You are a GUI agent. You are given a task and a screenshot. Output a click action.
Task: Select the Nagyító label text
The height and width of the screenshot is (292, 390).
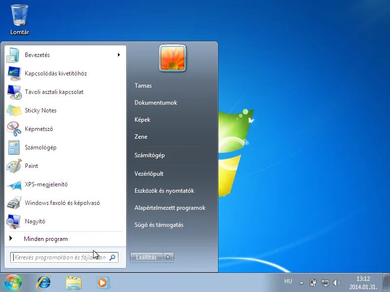[35, 221]
